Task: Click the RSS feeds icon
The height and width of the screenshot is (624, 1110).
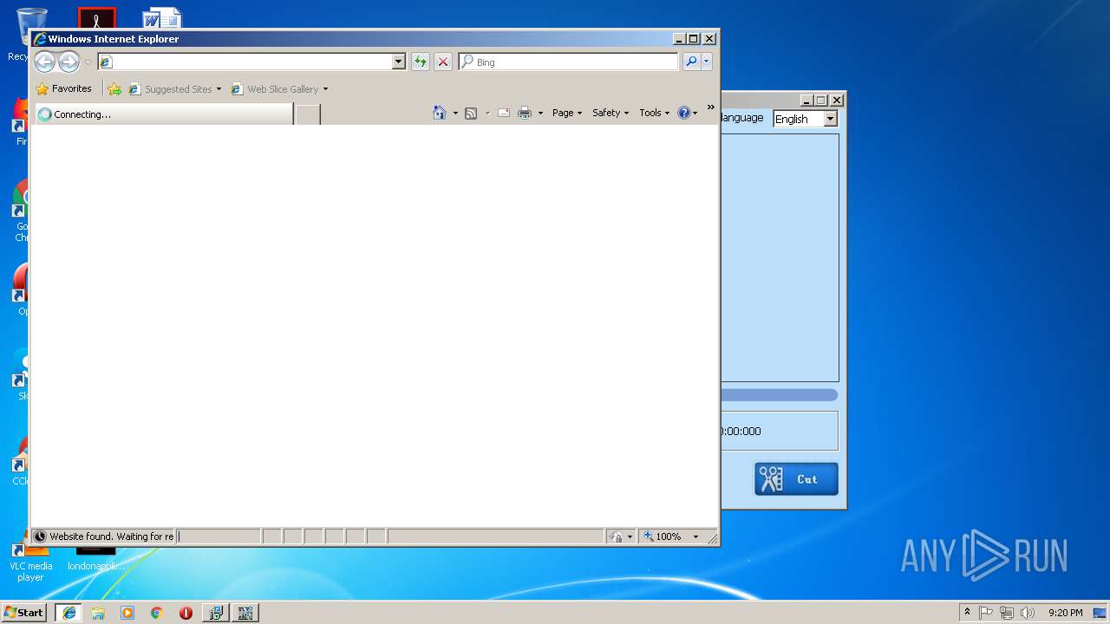Action: coord(471,113)
